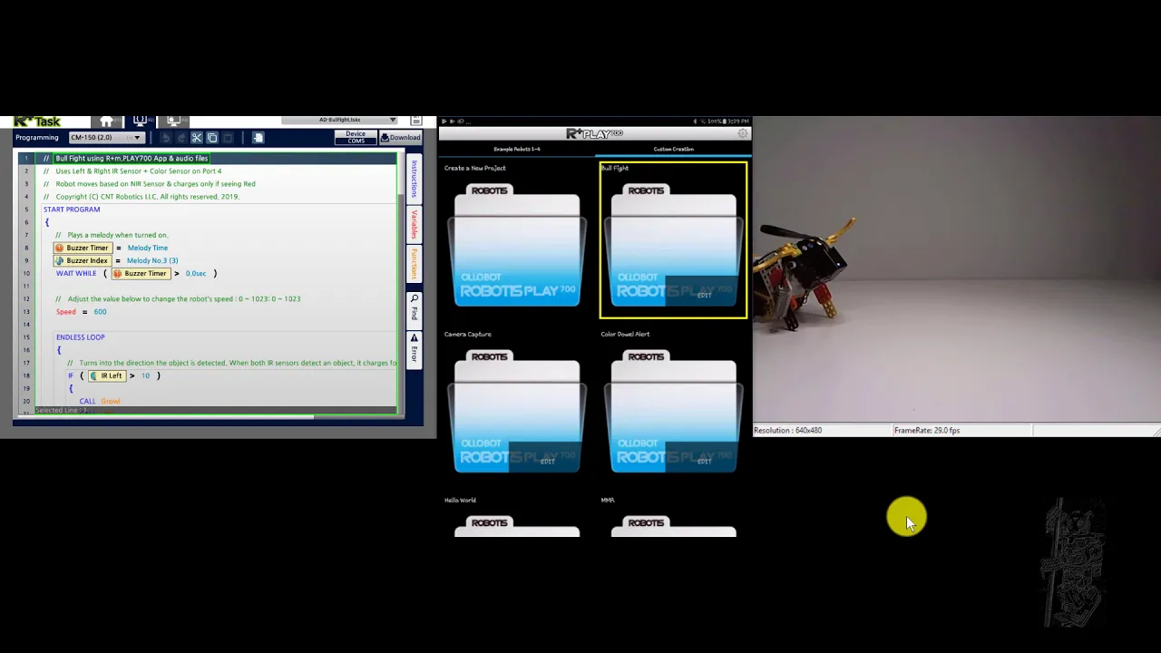Viewport: 1161px width, 653px height.
Task: Select the START PROGRAM line
Action: tap(72, 210)
